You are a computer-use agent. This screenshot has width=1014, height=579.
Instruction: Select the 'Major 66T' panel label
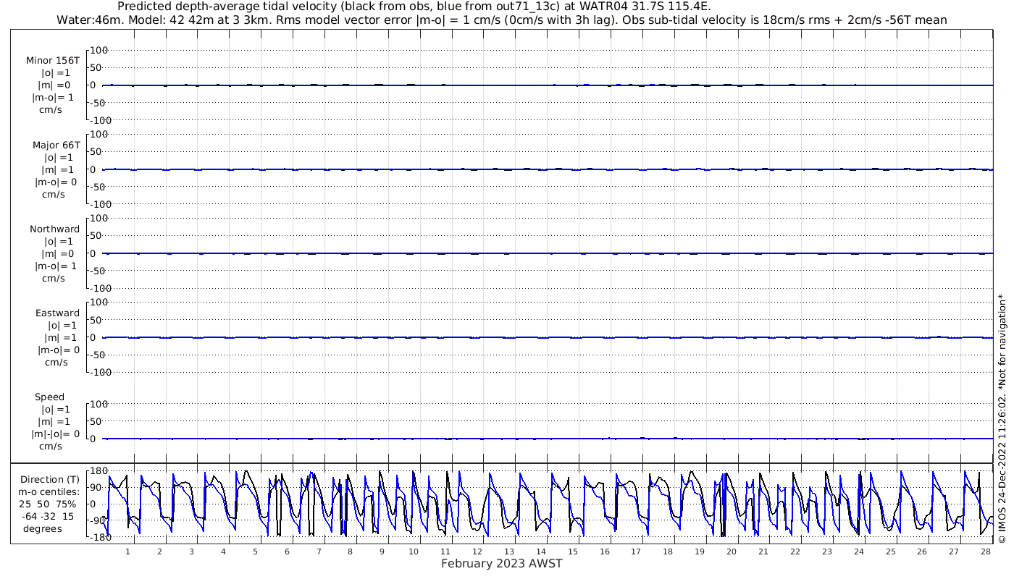tap(56, 145)
